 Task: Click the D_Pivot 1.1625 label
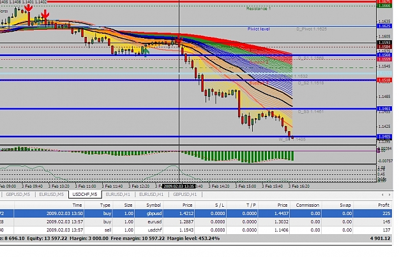coord(312,29)
